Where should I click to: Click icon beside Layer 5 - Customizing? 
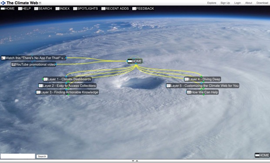pyautogui.click(x=168, y=85)
